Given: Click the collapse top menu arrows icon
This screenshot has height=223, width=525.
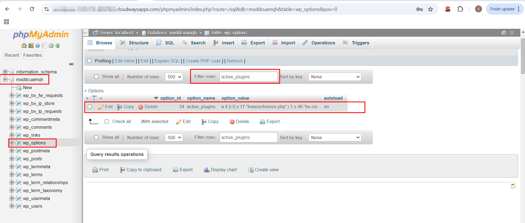Looking at the screenshot, I should 512,33.
